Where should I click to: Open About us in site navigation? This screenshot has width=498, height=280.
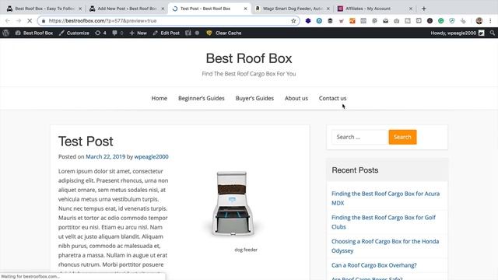(x=296, y=98)
